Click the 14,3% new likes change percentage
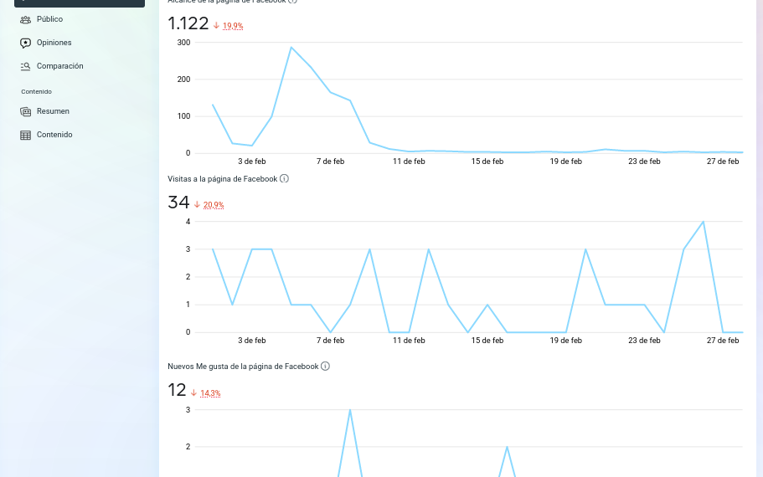The width and height of the screenshot is (763, 477). click(210, 392)
